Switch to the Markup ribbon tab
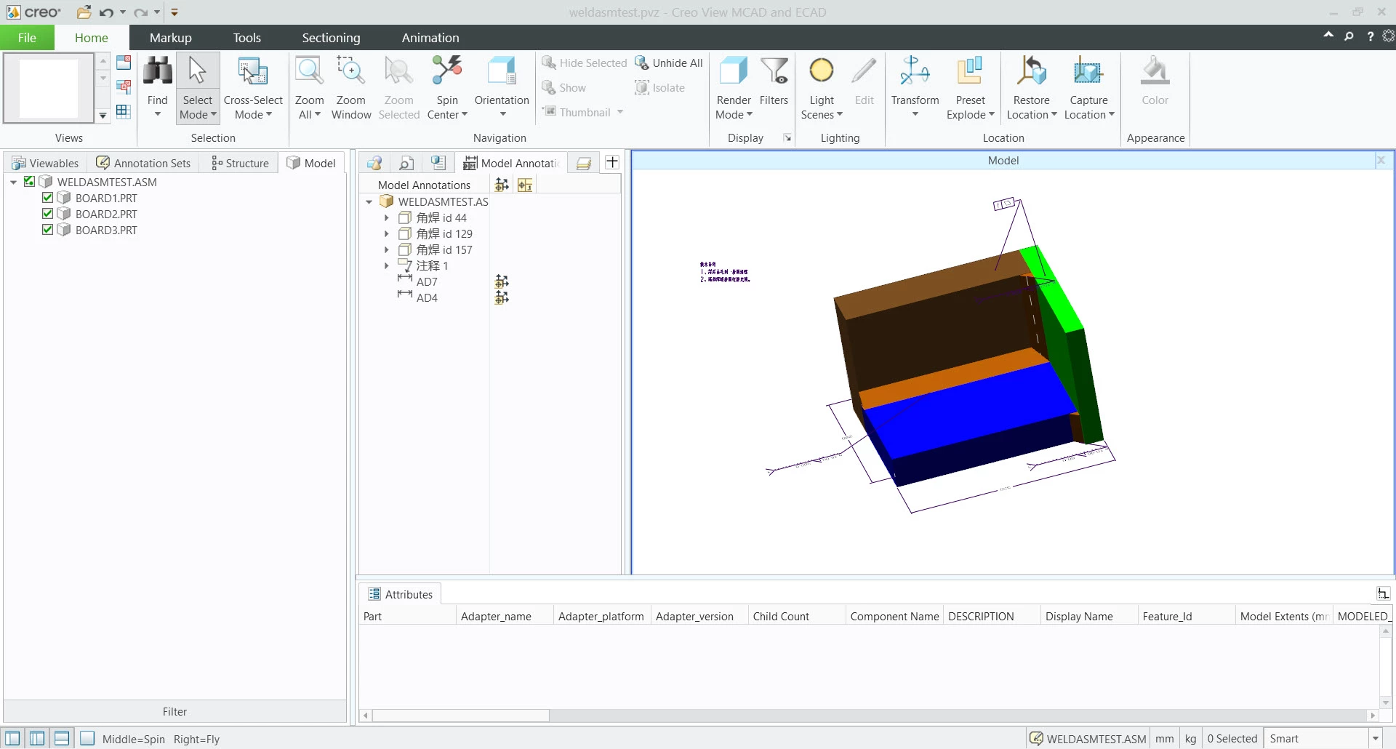The image size is (1396, 749). [x=170, y=38]
